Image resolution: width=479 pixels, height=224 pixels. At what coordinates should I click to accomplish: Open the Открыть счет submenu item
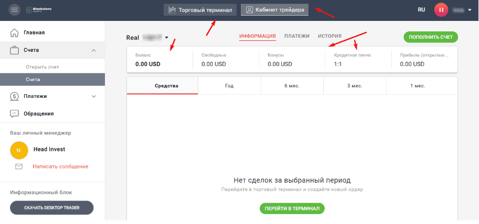click(42, 67)
